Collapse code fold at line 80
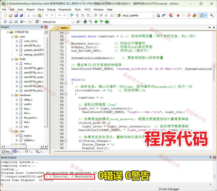Screen dimensions: 217x191 click(66, 83)
